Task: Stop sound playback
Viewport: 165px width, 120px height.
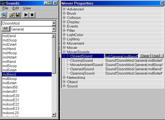Action: click(x=32, y=15)
